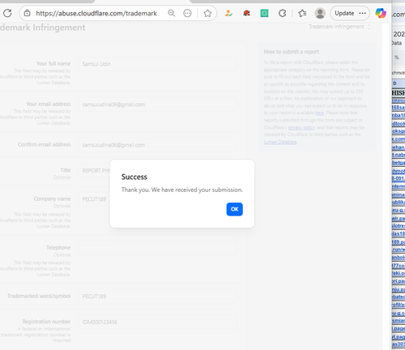Click OK in the Success dialog

click(x=234, y=209)
